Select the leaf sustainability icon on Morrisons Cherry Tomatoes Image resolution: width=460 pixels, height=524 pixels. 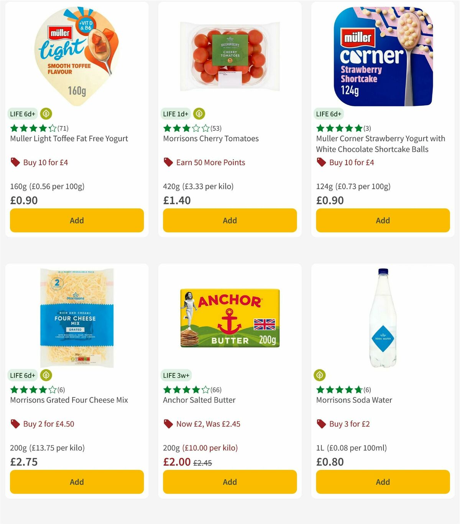pyautogui.click(x=199, y=114)
